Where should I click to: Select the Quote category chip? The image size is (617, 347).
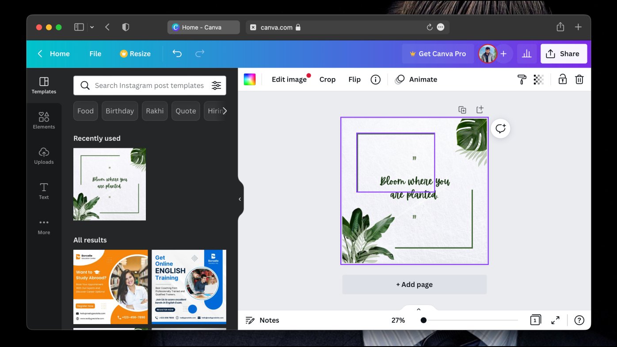[186, 111]
